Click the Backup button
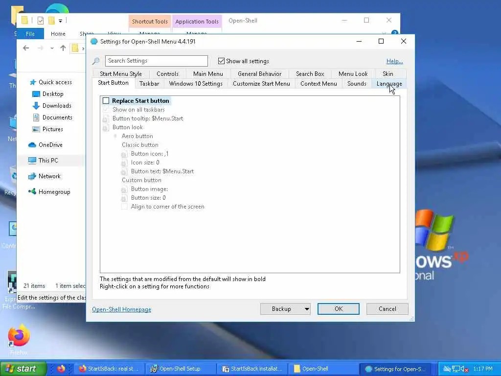 [x=281, y=309]
